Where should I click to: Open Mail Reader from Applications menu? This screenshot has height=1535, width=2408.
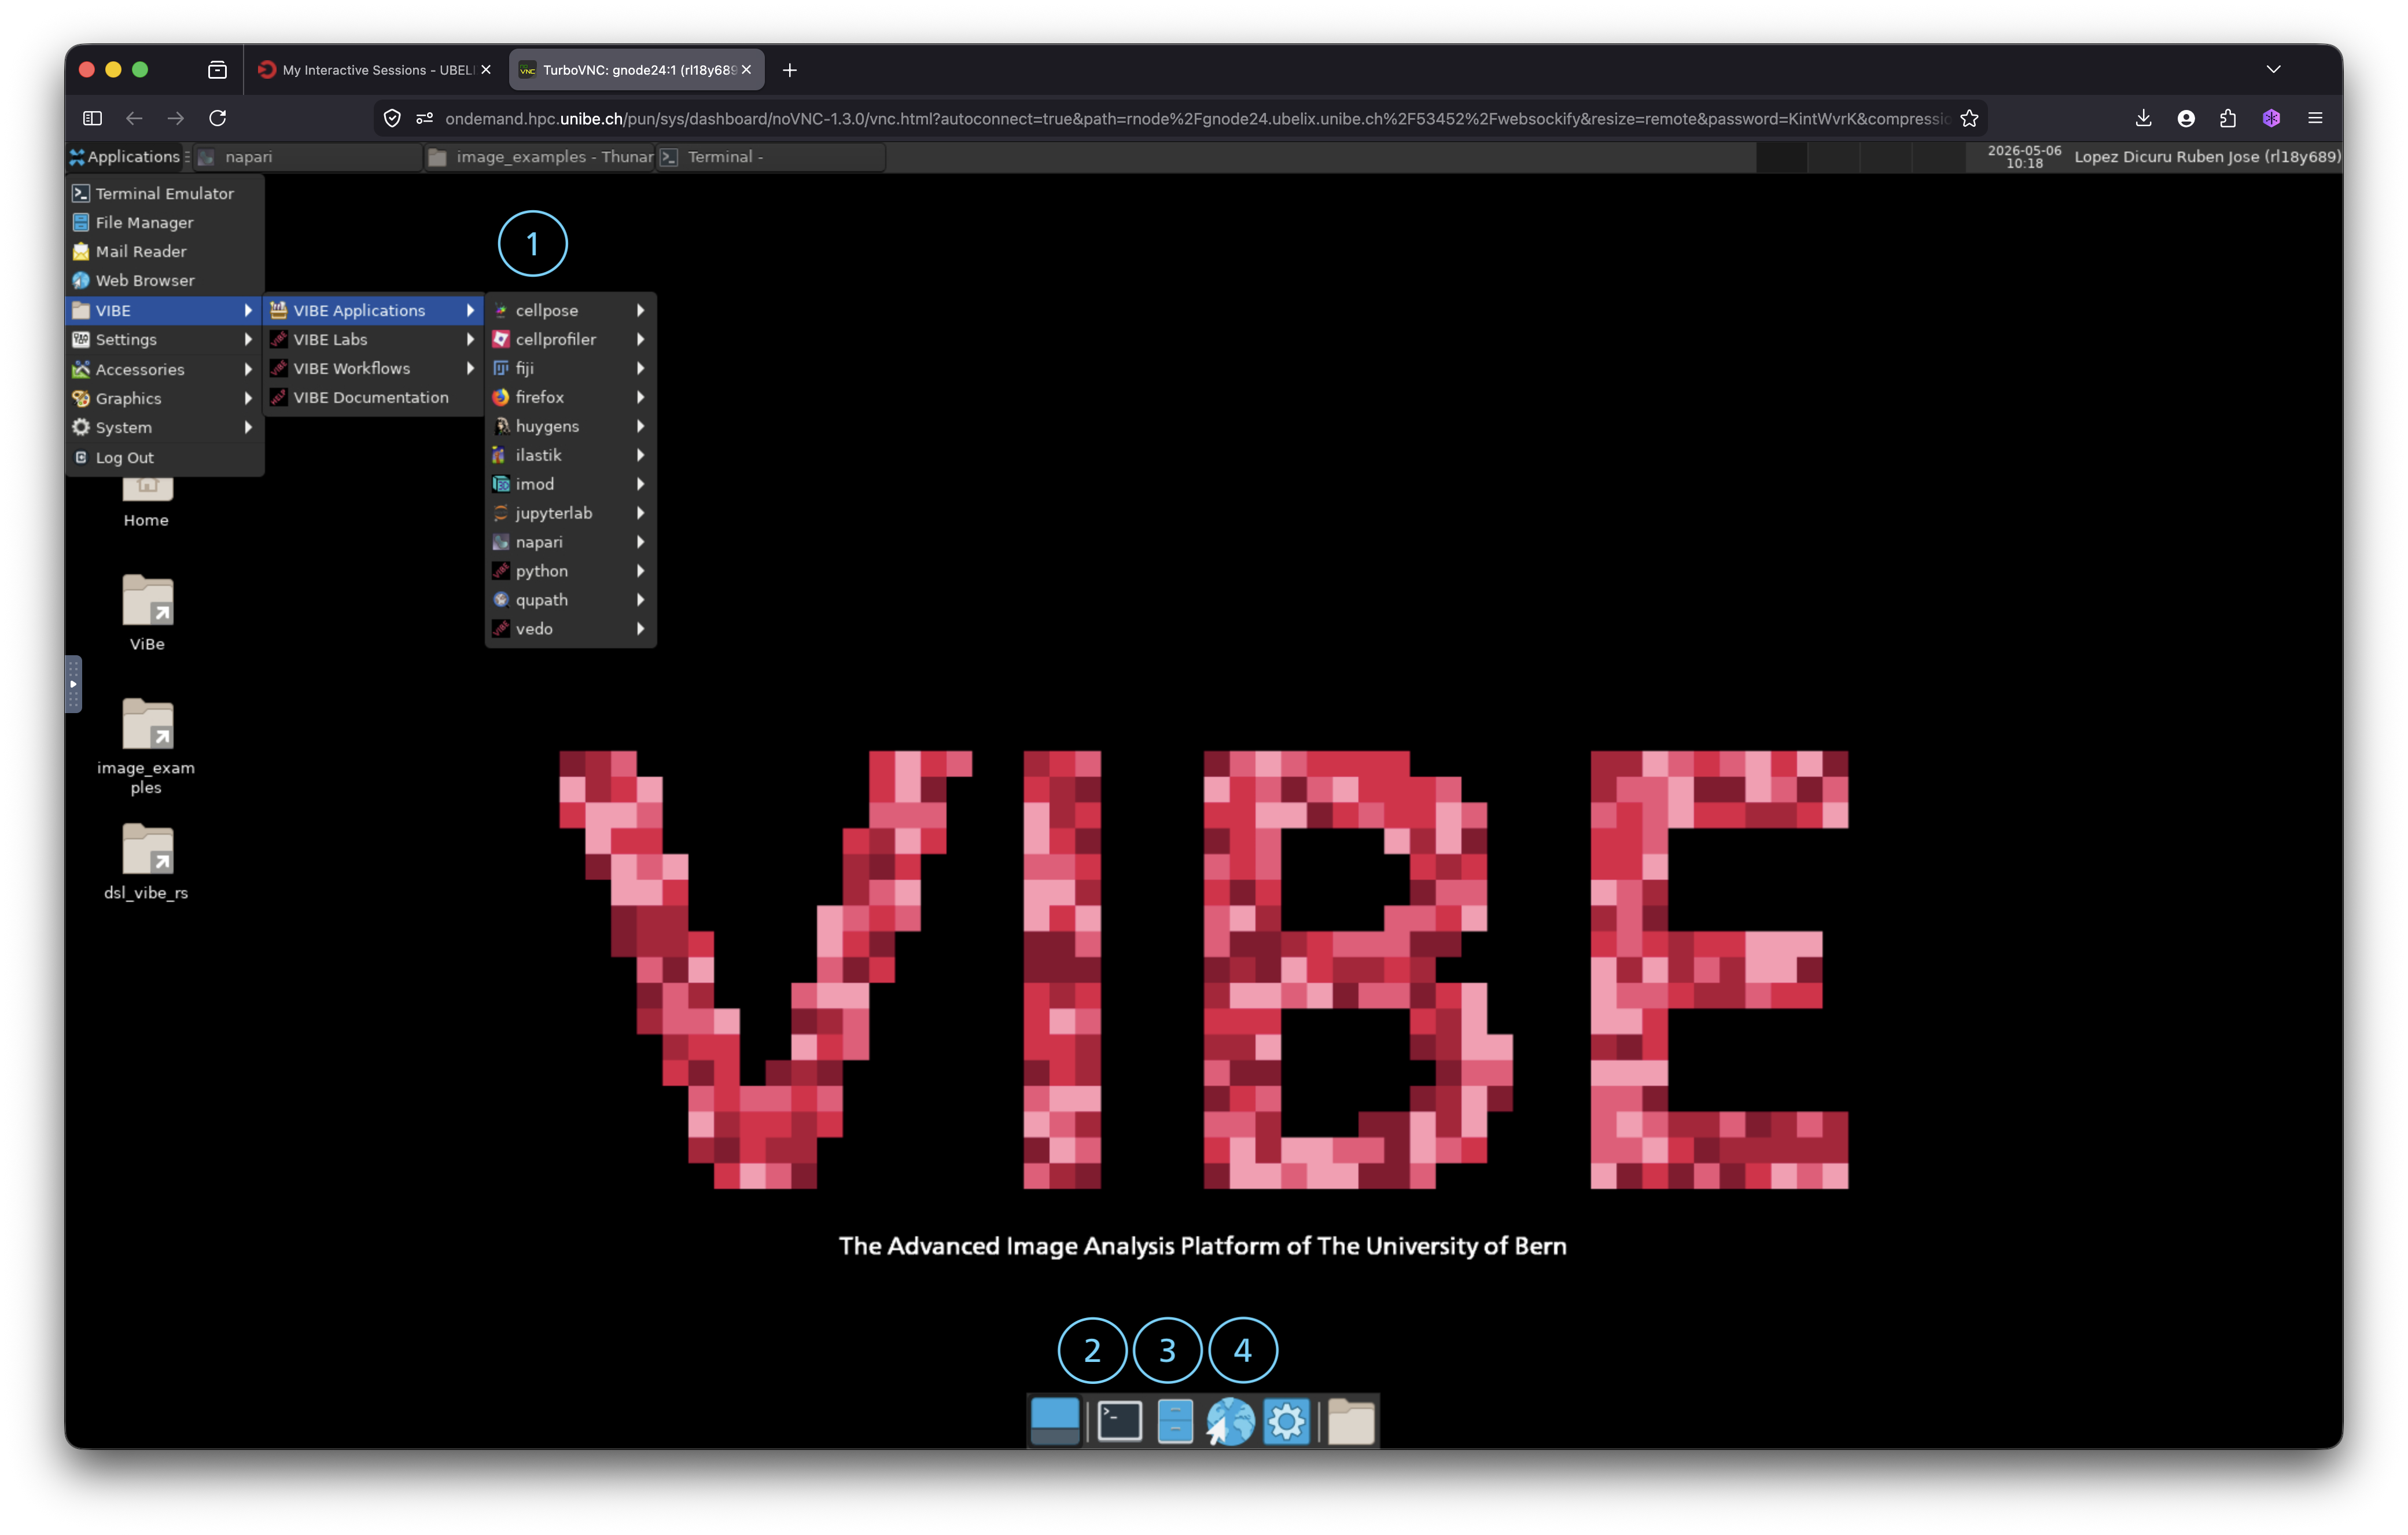point(165,251)
